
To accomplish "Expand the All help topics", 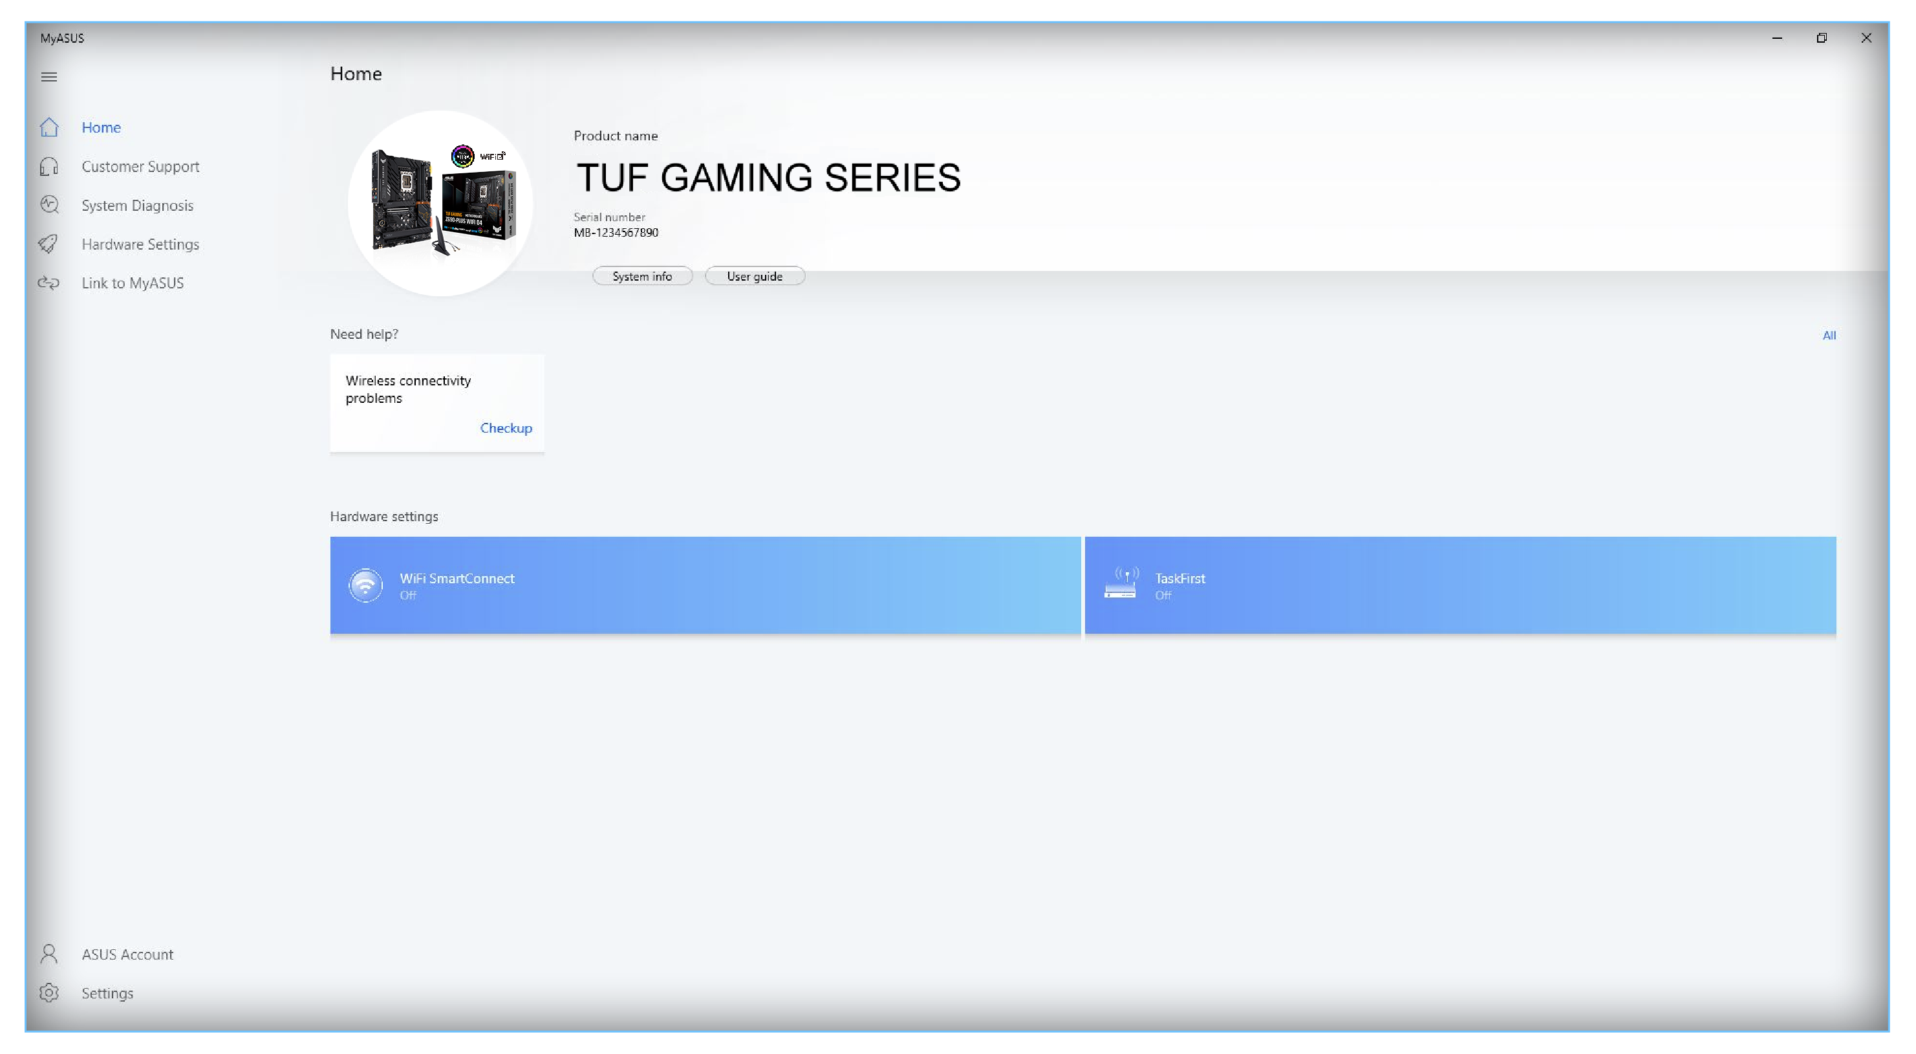I will pyautogui.click(x=1829, y=335).
